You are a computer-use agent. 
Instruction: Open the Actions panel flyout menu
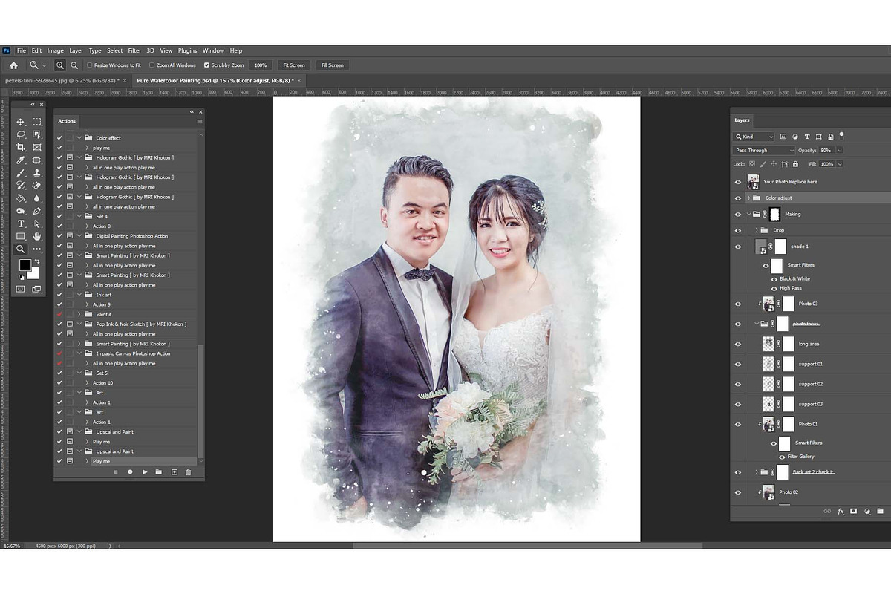[200, 121]
